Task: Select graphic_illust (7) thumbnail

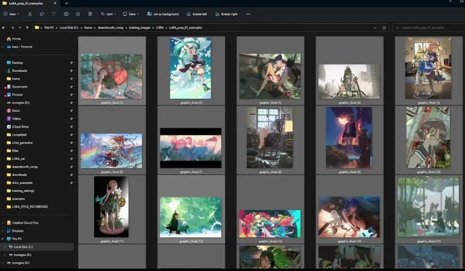Action: pos(191,148)
